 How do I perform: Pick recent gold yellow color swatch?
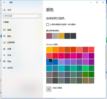(61, 36)
